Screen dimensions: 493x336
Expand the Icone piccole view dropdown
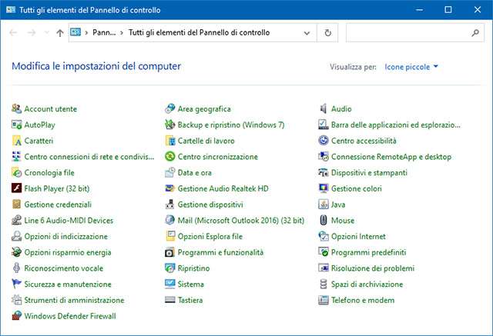pyautogui.click(x=436, y=67)
